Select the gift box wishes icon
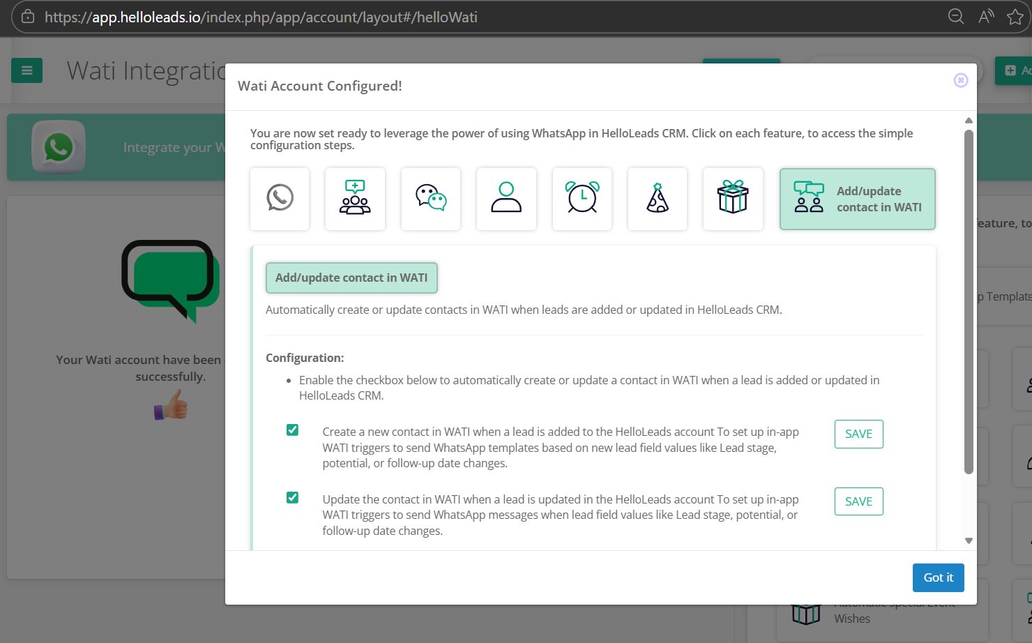1032x643 pixels. coord(733,199)
